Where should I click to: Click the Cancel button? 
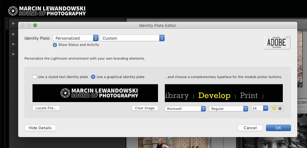pos(250,128)
